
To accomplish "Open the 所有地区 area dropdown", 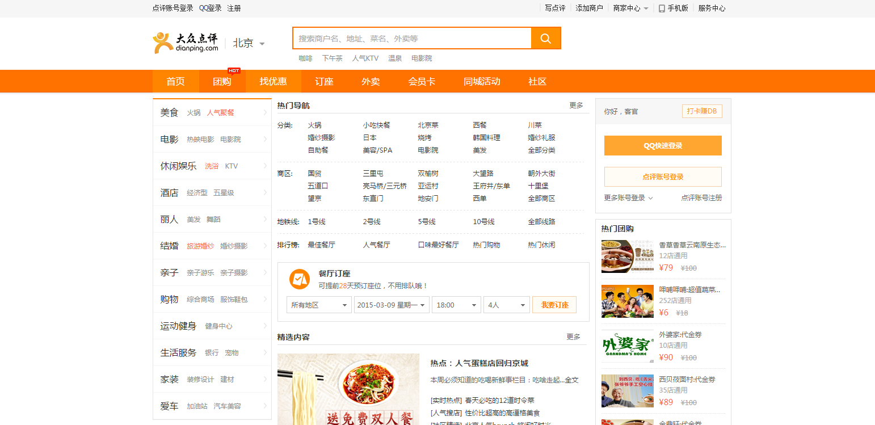I will click(319, 305).
